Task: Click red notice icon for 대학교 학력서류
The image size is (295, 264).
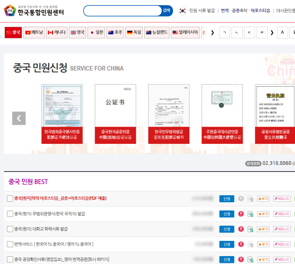Action: click(x=241, y=229)
